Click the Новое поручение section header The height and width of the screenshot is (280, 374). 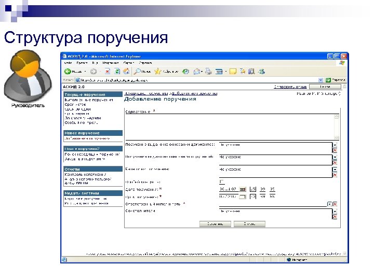(93, 133)
